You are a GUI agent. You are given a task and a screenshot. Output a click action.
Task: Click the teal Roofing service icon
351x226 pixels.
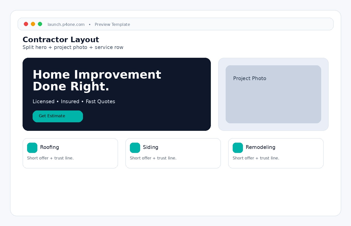(x=32, y=148)
